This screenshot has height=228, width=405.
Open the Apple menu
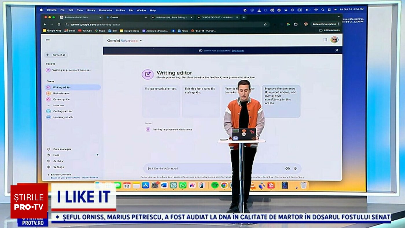click(x=41, y=10)
